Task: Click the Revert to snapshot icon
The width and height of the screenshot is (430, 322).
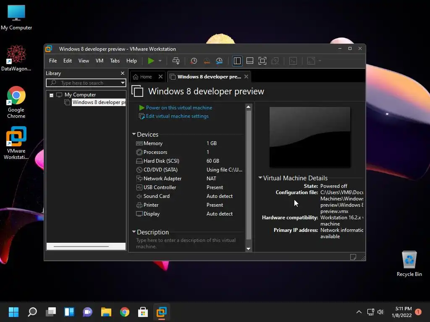Action: [207, 61]
